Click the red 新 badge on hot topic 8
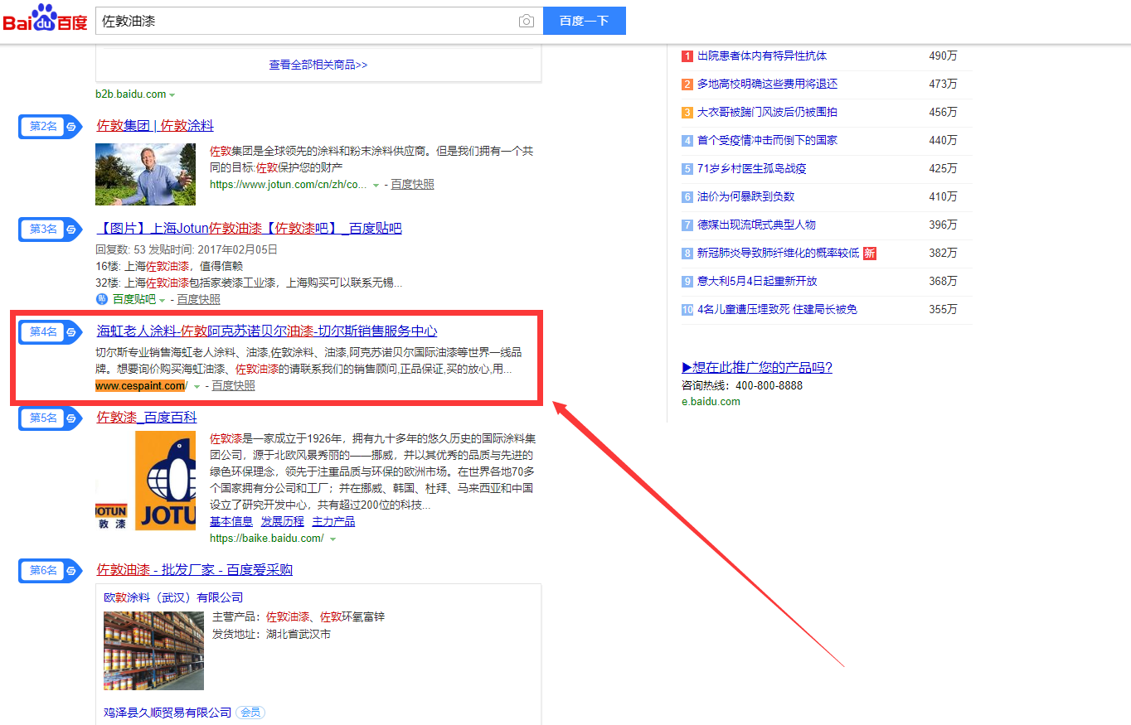Screen dimensions: 1131x725 pos(870,253)
